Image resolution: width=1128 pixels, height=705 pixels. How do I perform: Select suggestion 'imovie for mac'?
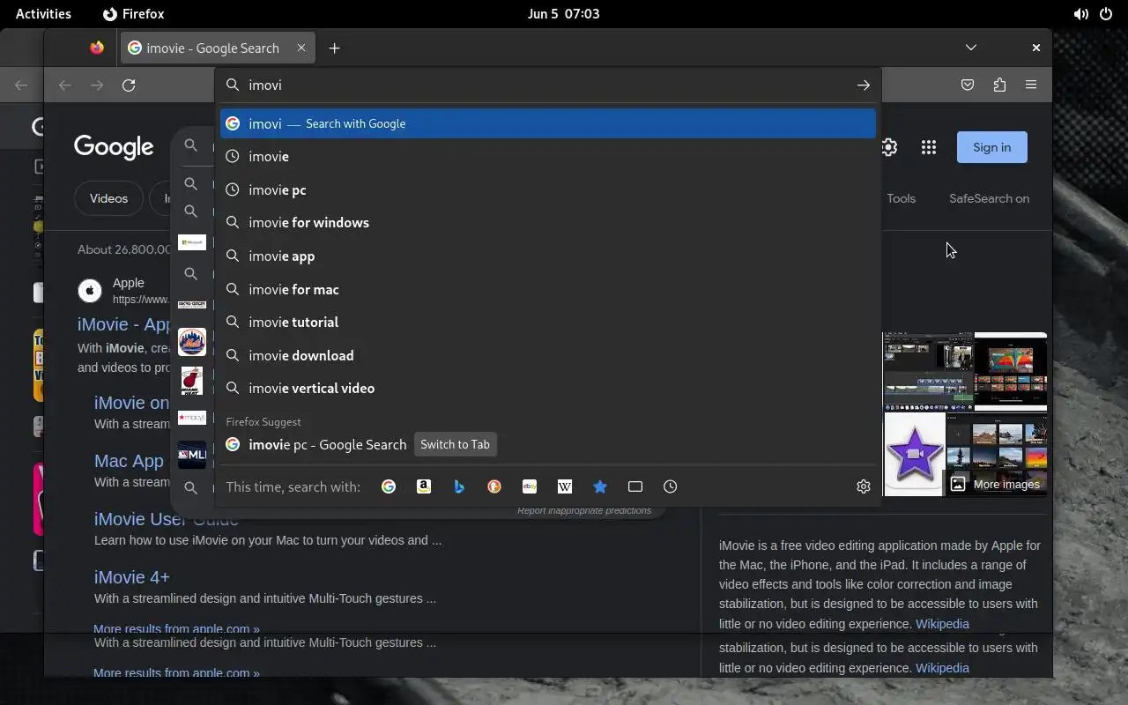(x=548, y=289)
